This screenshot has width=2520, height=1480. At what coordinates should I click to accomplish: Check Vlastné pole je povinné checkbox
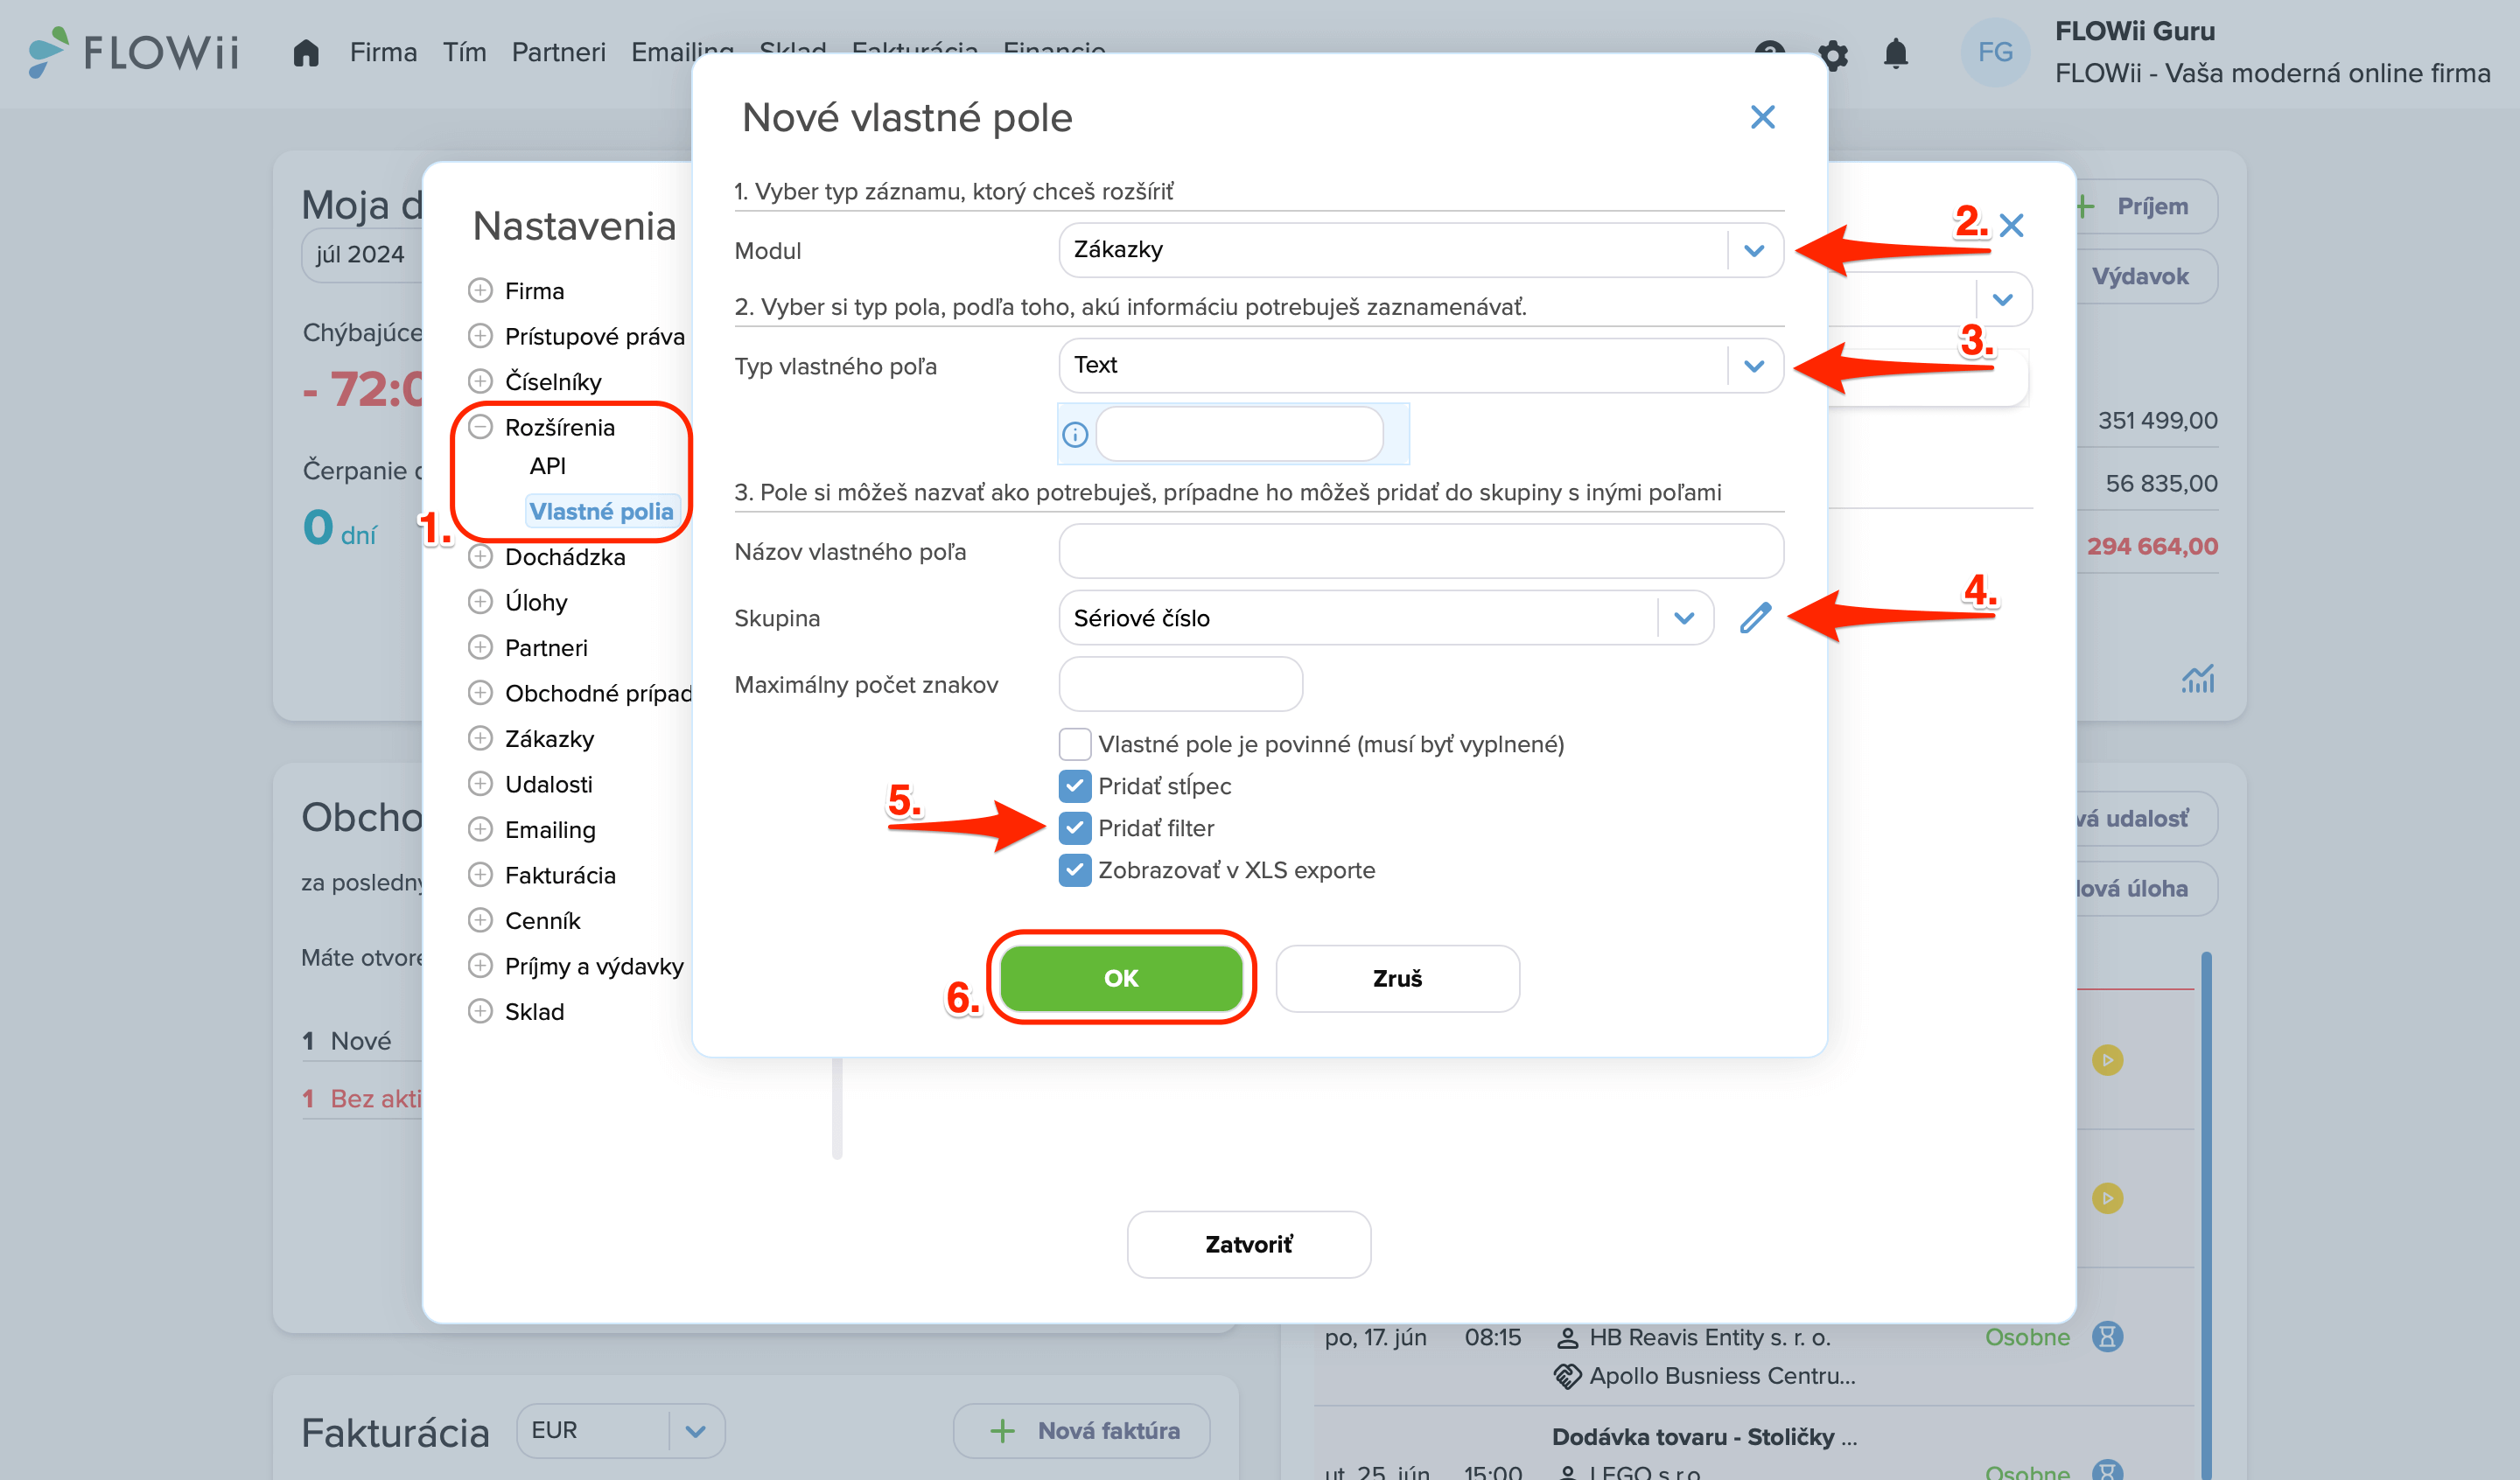coord(1074,744)
